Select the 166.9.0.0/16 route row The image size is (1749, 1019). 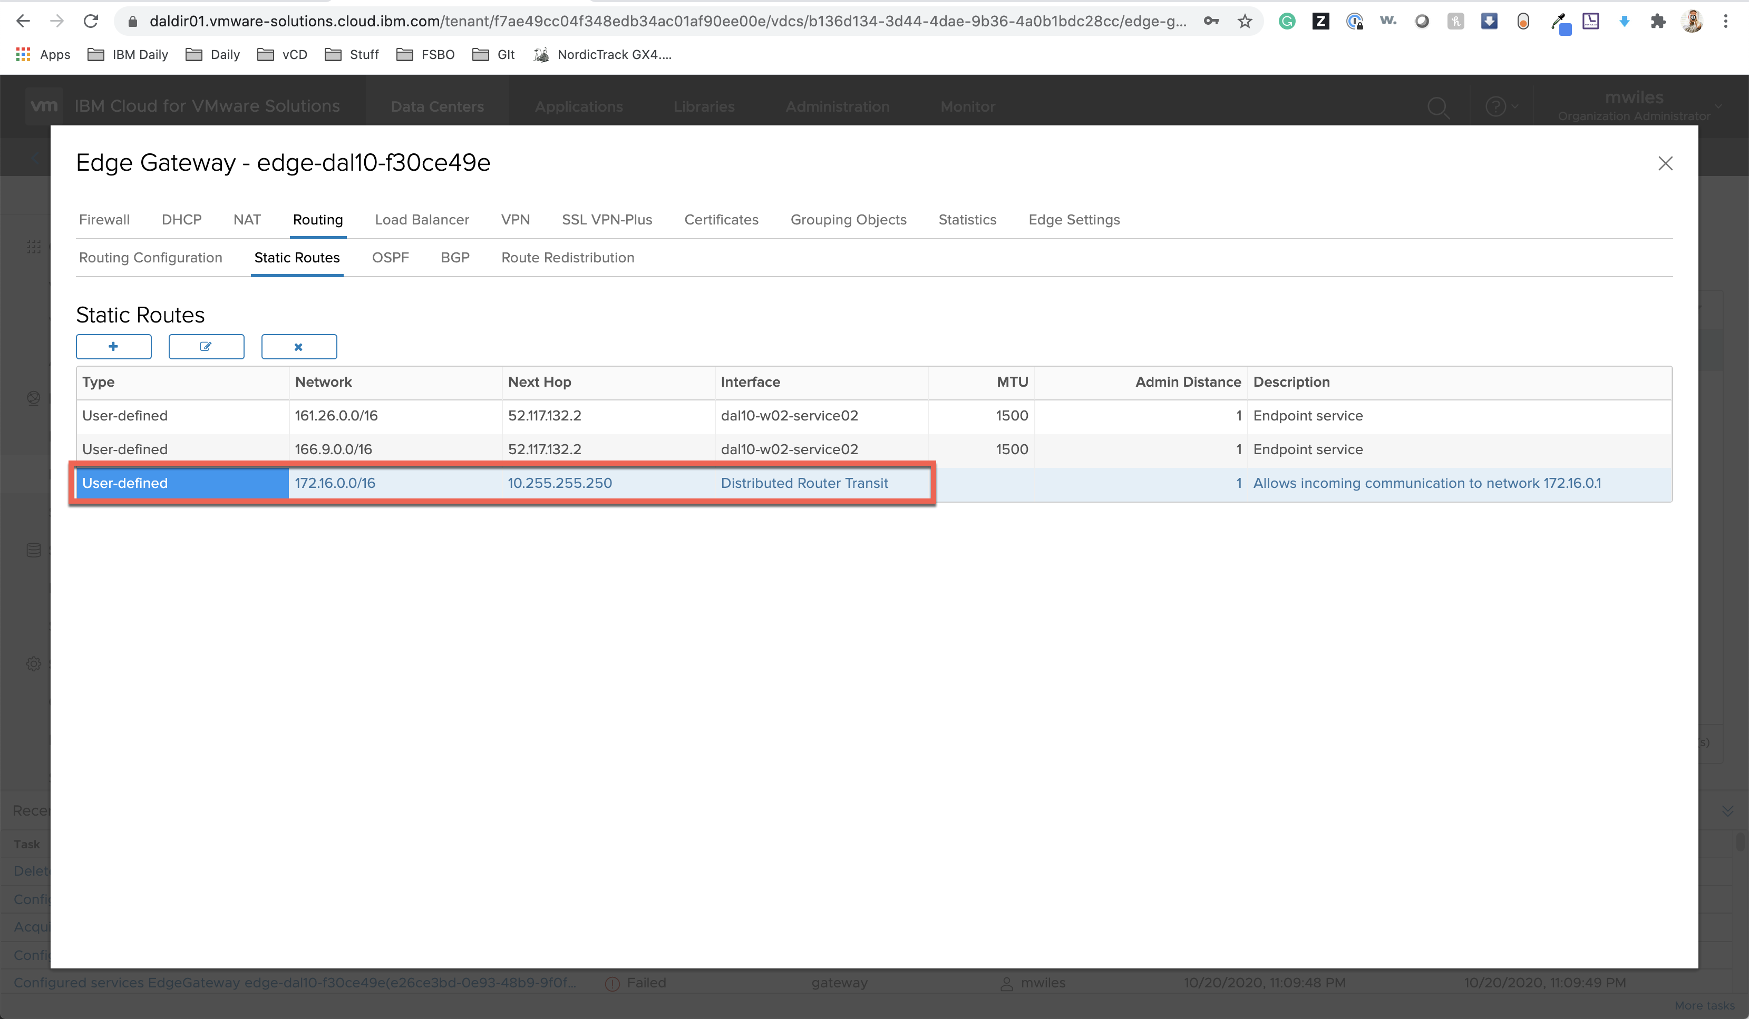[333, 449]
